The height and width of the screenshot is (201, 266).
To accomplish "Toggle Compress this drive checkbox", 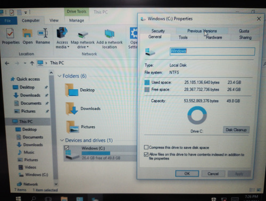I will point(146,147).
